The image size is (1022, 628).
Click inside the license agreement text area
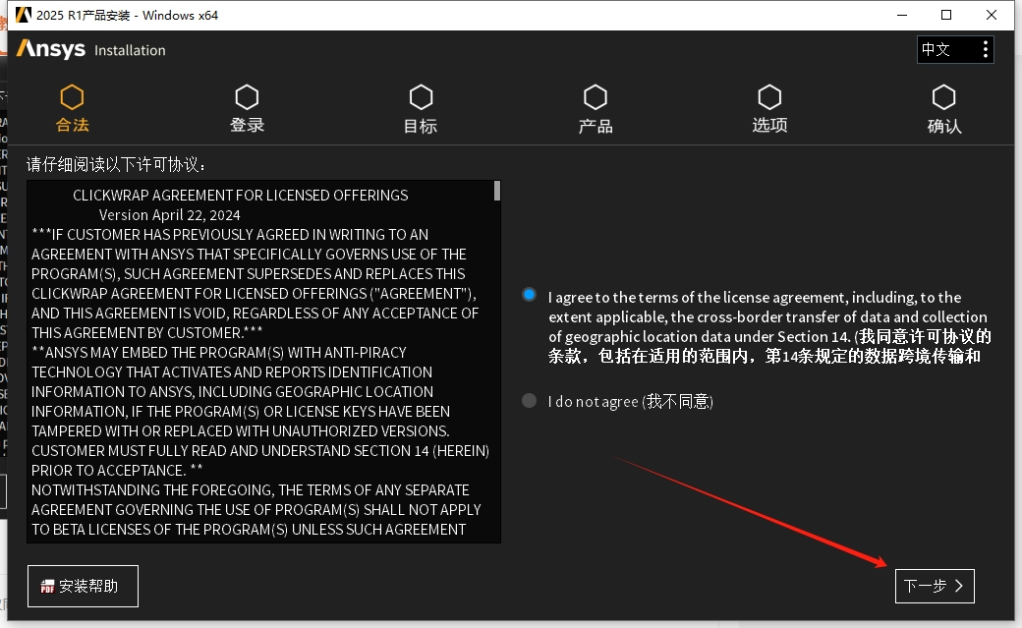pyautogui.click(x=260, y=359)
